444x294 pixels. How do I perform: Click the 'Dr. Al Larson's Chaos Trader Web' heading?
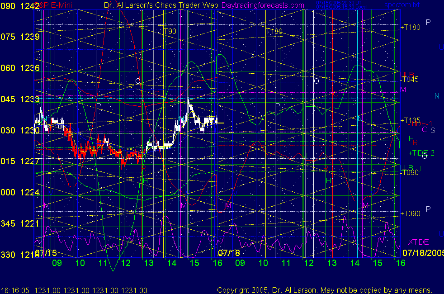coord(161,5)
